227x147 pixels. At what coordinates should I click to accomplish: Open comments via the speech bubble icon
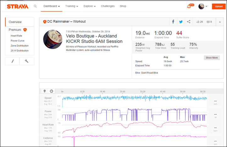tap(208, 22)
